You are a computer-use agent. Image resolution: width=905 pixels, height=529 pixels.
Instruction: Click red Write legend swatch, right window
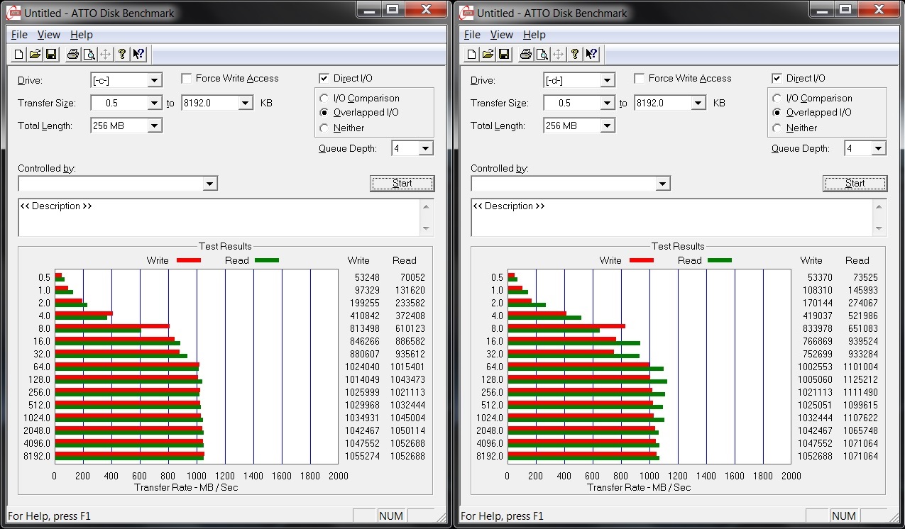point(642,260)
